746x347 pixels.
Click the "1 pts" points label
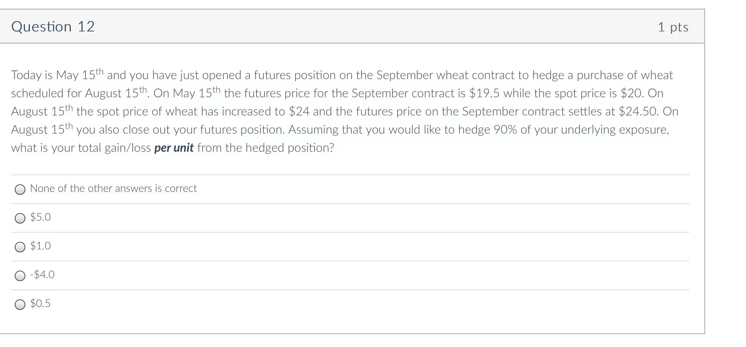[x=673, y=27]
